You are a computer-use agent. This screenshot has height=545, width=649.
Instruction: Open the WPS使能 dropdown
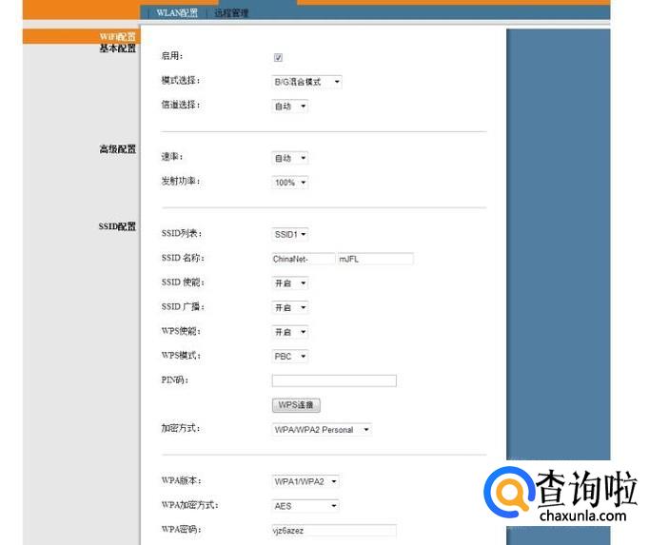[290, 332]
